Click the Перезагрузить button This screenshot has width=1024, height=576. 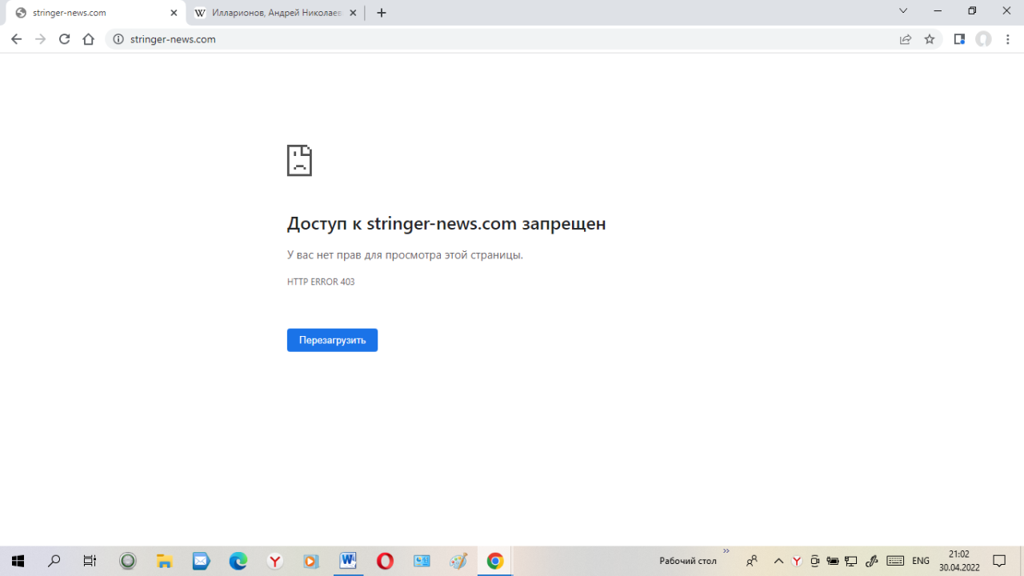(x=332, y=340)
